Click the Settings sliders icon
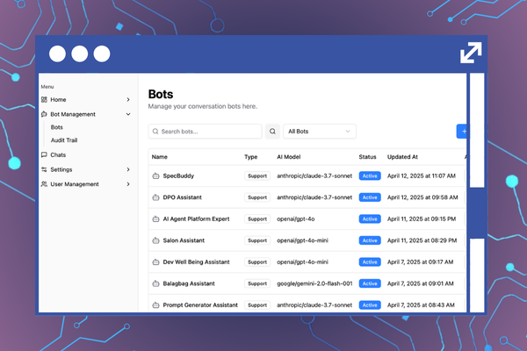This screenshot has height=351, width=527. (44, 169)
